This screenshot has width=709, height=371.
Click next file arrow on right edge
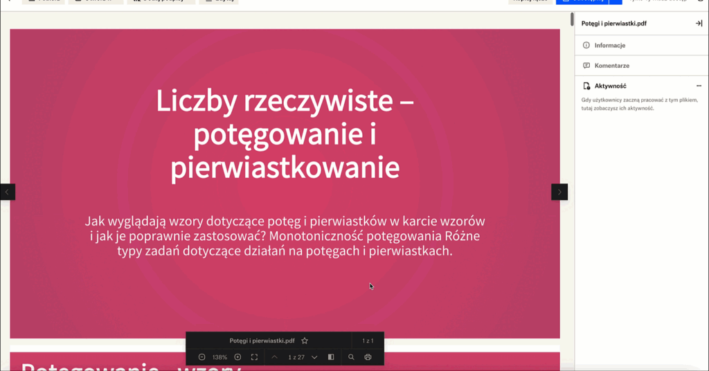point(559,192)
